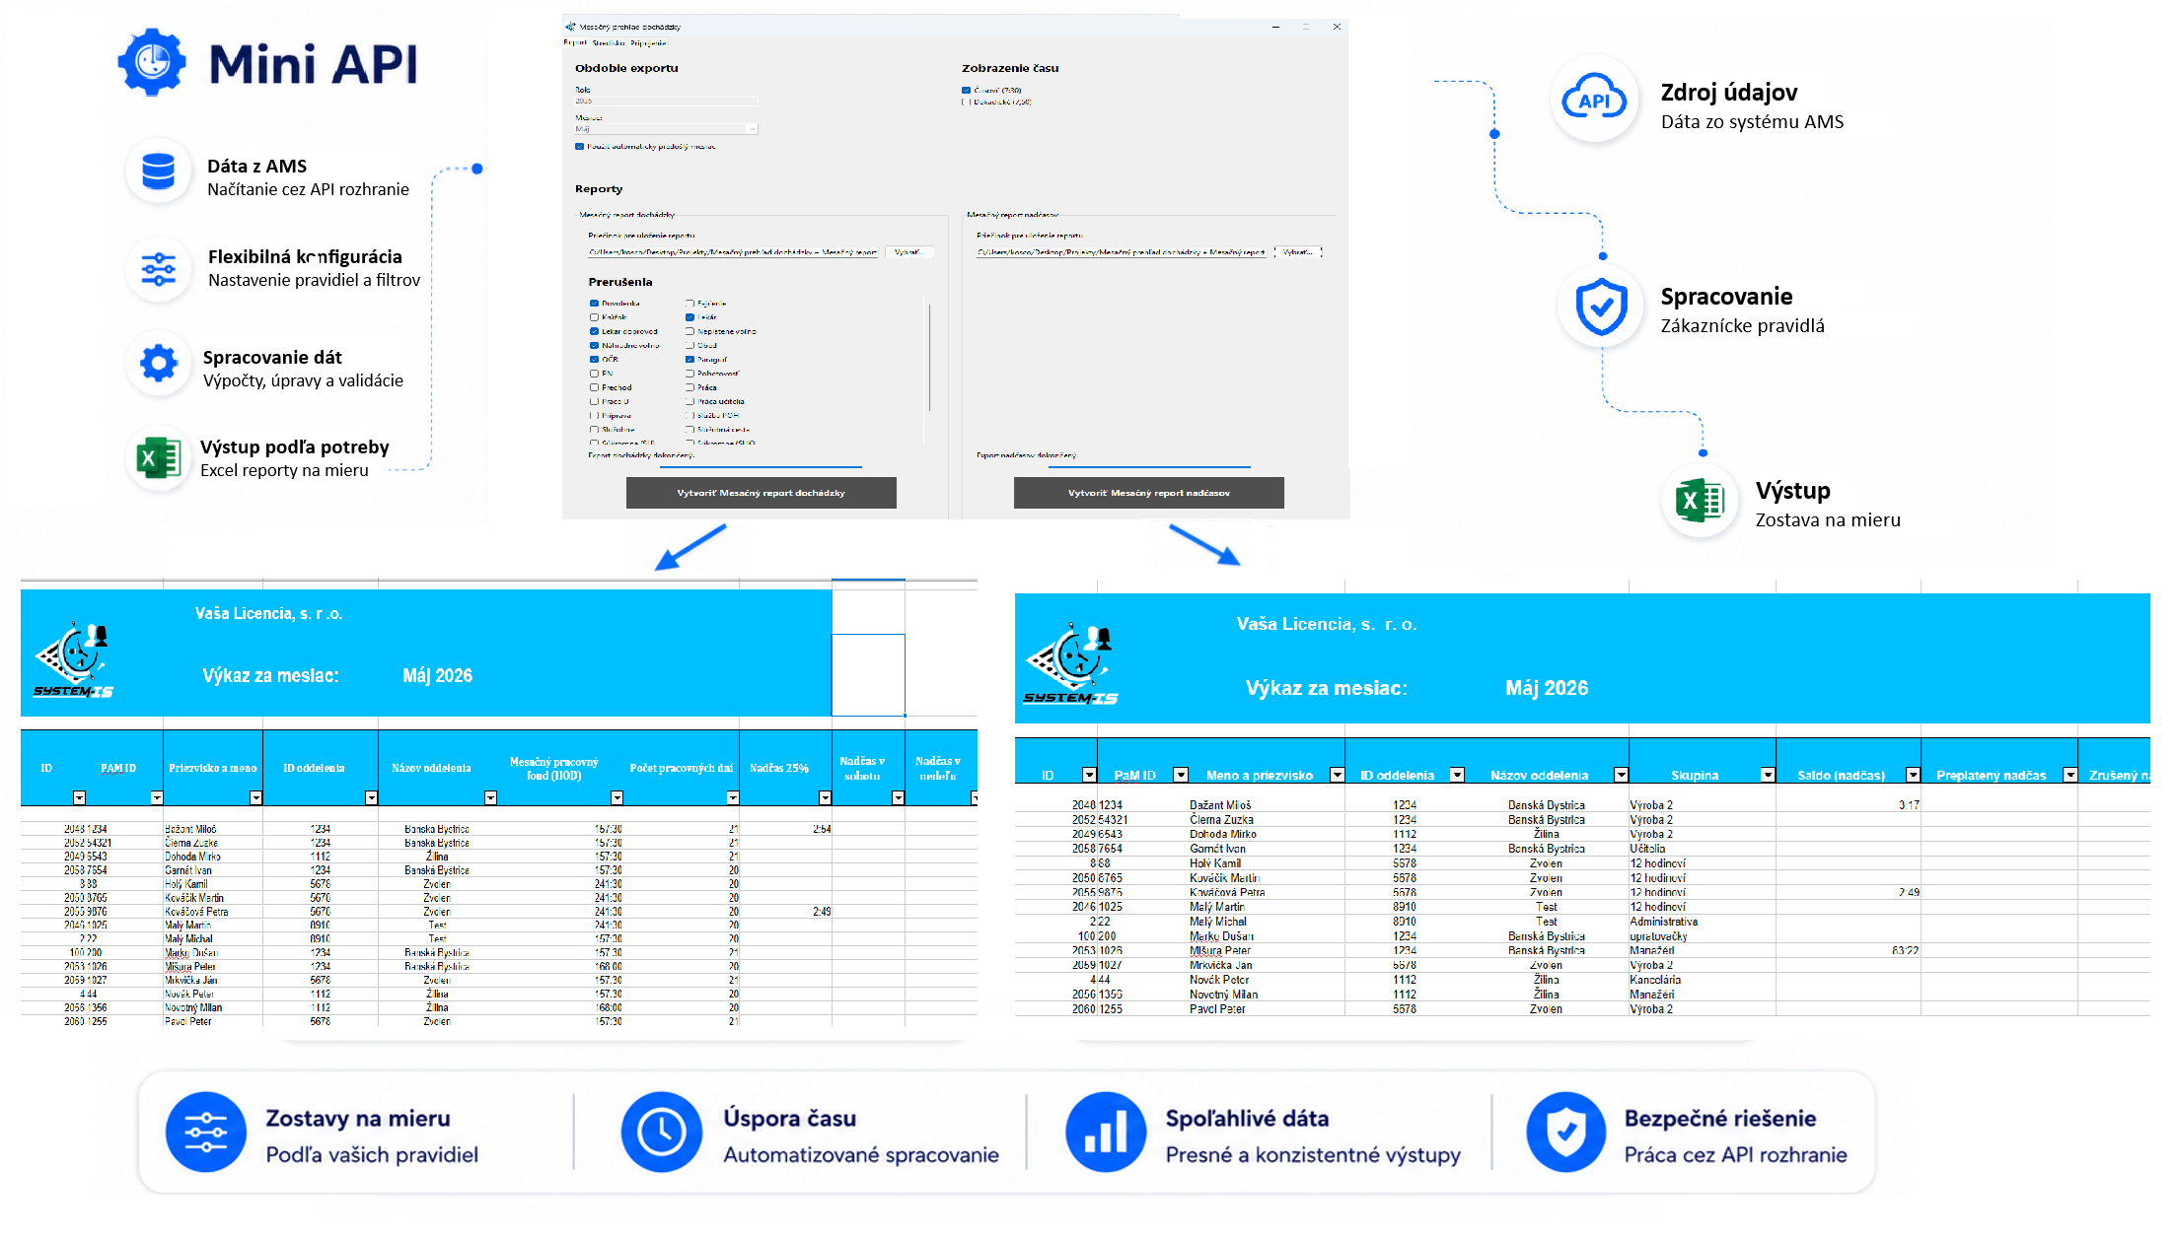This screenshot has height=1237, width=2176.
Task: Uncheck the Paragraf checkbox
Action: click(x=689, y=360)
